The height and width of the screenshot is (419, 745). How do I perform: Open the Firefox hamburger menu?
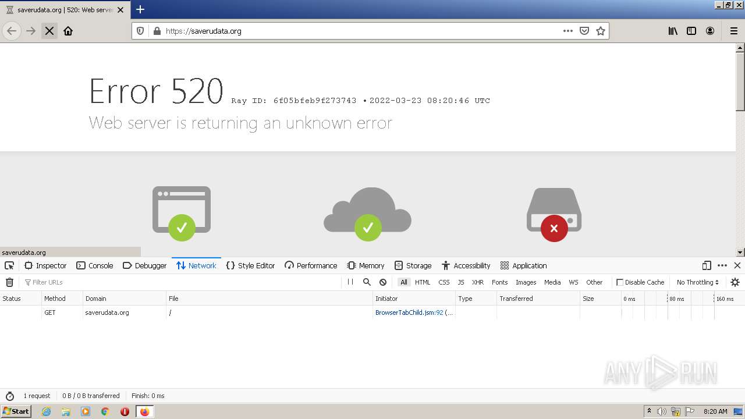tap(733, 31)
